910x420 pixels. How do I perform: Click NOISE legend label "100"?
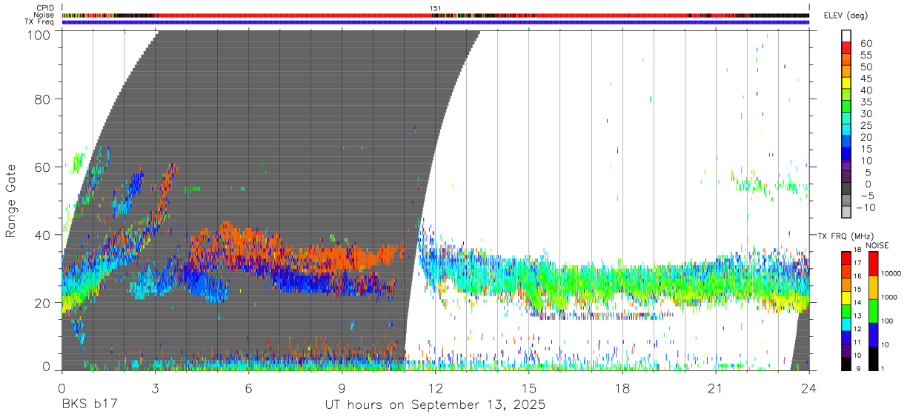[x=886, y=321]
